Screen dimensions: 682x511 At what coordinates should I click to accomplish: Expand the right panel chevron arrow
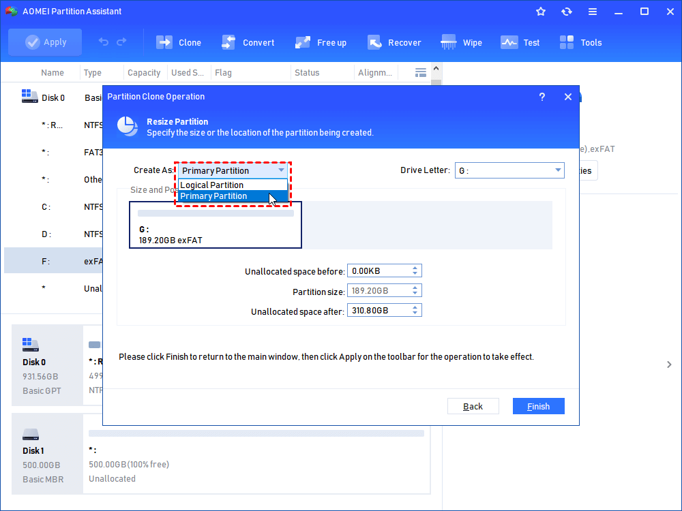669,365
